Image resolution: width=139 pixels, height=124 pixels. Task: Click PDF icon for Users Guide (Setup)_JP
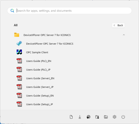19,104
